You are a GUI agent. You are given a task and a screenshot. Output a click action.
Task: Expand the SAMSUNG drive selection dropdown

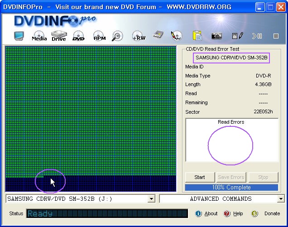pyautogui.click(x=151, y=199)
